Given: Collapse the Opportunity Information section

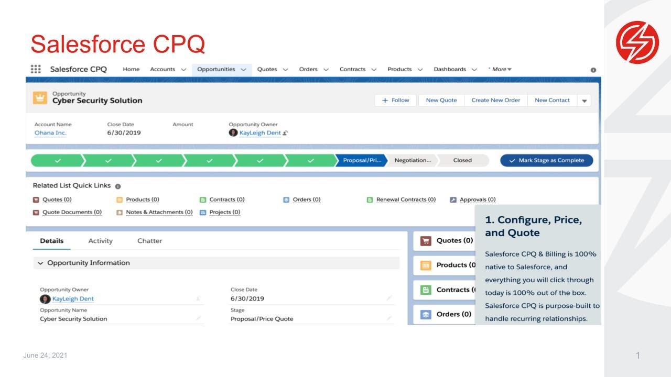Looking at the screenshot, I should pos(40,263).
